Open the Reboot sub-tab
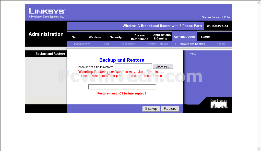The width and height of the screenshot is (261, 151). pos(221,44)
